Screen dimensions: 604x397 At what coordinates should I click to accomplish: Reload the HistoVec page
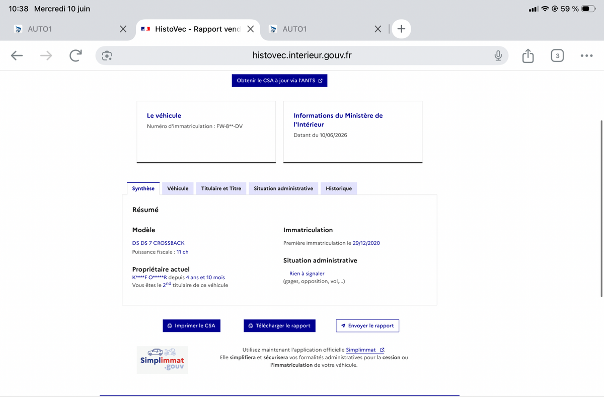75,55
